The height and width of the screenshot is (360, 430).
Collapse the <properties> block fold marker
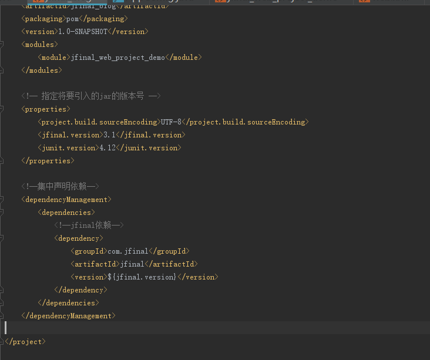[x=1, y=109]
